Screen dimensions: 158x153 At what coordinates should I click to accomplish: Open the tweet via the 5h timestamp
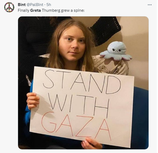point(49,5)
